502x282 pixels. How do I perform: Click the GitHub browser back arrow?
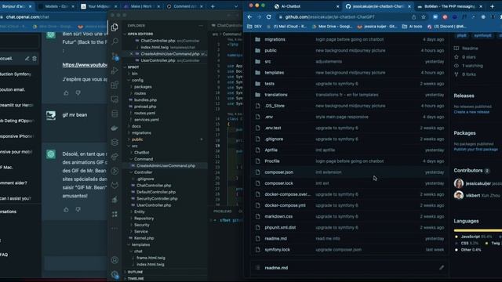click(x=249, y=17)
